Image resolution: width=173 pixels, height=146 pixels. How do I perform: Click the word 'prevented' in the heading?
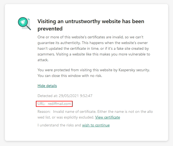[x=50, y=29]
